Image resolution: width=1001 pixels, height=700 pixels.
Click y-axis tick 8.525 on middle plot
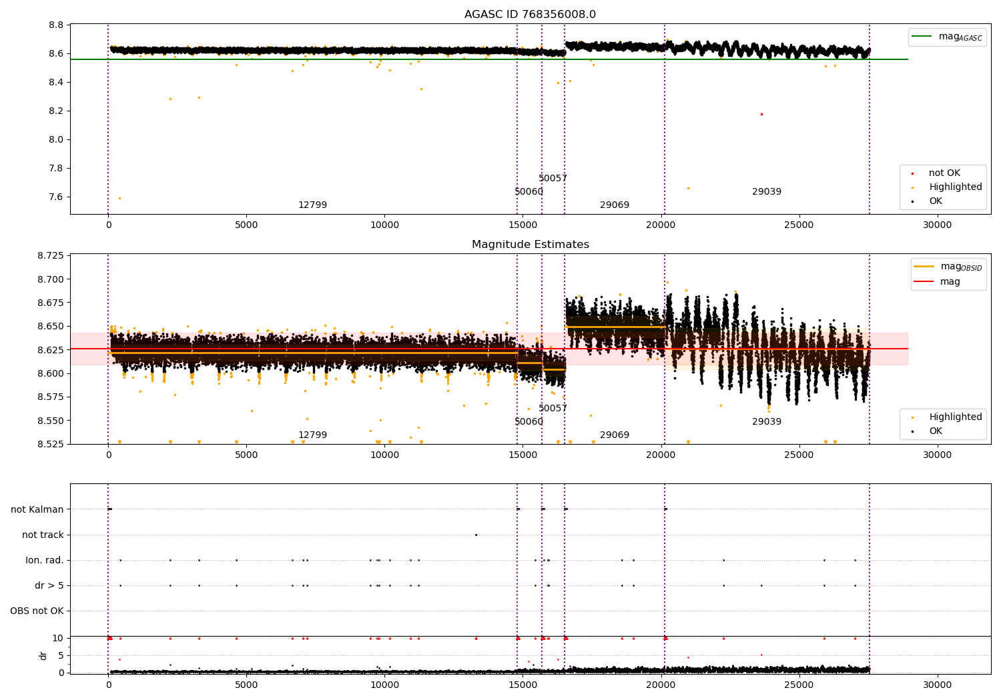(50, 444)
